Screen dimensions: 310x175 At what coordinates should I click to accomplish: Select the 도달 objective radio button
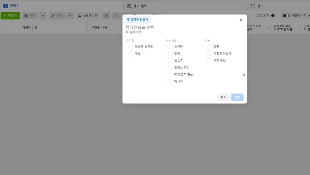130,53
